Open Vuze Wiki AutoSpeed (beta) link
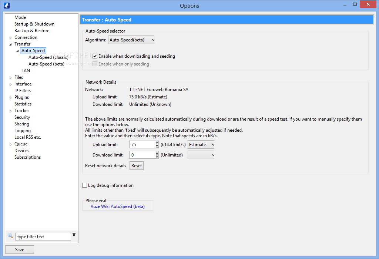Viewport: 379px width, 259px height. [118, 206]
